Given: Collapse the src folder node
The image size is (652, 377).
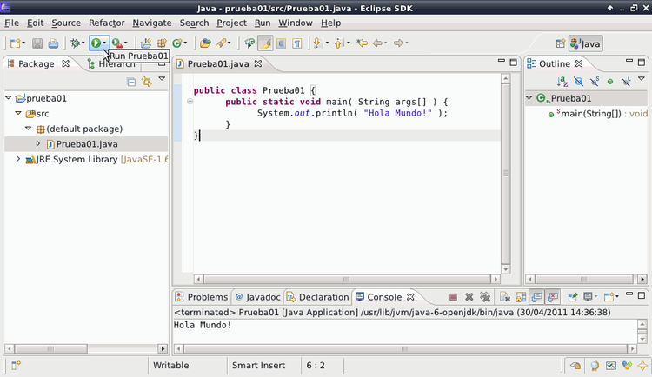Looking at the screenshot, I should pos(18,113).
